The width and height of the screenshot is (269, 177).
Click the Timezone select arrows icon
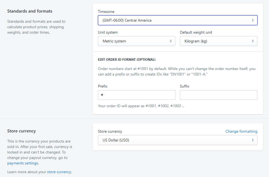pos(253,20)
